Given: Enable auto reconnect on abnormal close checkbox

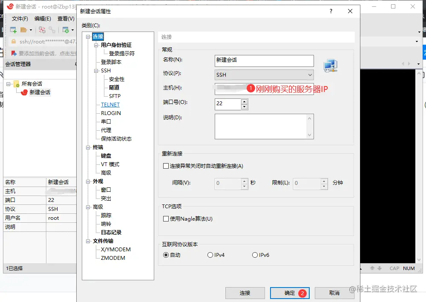Looking at the screenshot, I should (x=166, y=166).
